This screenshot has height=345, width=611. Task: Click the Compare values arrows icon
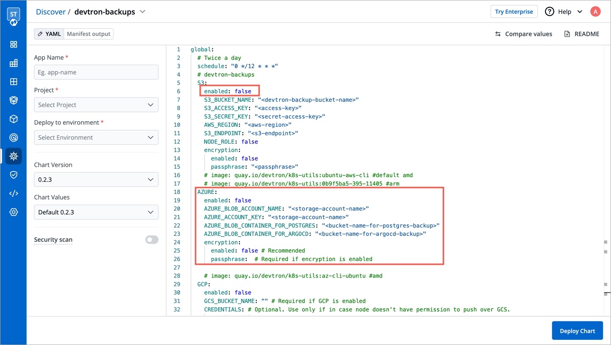(x=498, y=34)
